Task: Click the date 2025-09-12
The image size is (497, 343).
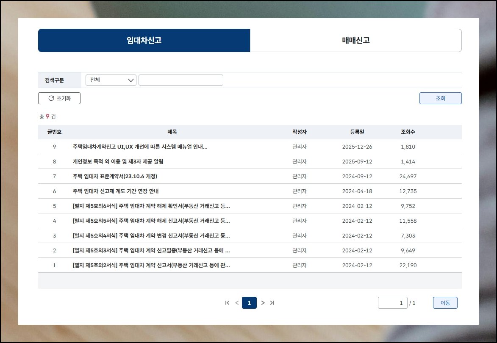Action: [357, 161]
